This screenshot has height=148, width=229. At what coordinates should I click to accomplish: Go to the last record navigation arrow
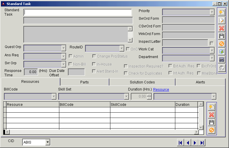pos(202,143)
